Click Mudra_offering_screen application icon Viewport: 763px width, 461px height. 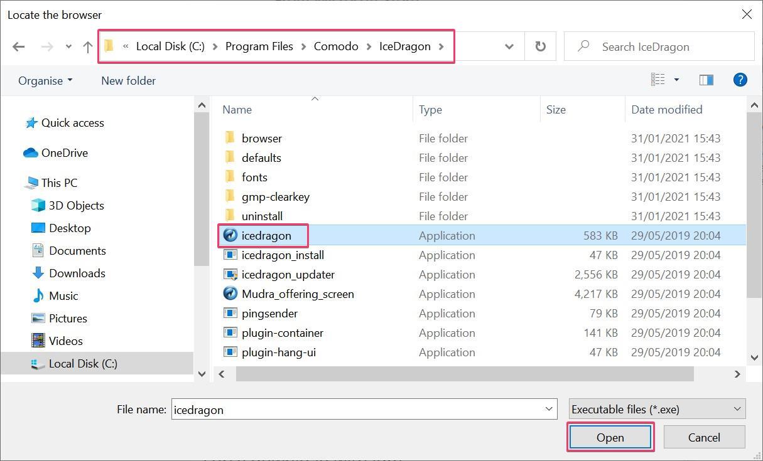click(x=230, y=294)
